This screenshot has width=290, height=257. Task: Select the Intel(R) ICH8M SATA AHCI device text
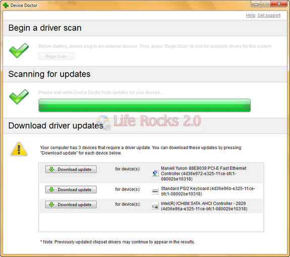pos(204,206)
